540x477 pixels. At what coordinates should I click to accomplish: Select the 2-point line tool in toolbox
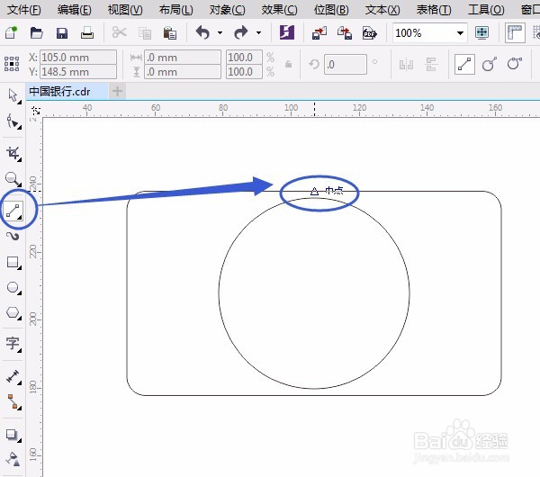pos(13,210)
